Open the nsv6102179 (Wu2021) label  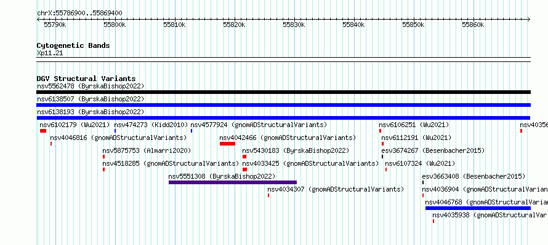tap(75, 125)
